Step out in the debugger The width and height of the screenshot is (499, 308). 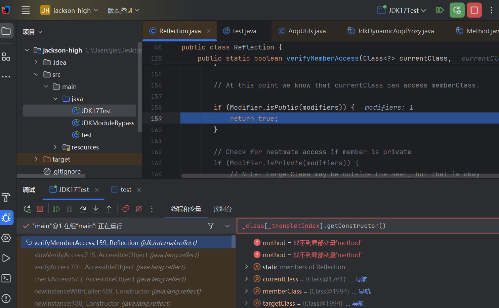(x=109, y=209)
